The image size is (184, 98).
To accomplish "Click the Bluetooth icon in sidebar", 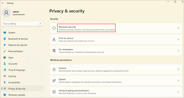I will (x=5, y=39).
